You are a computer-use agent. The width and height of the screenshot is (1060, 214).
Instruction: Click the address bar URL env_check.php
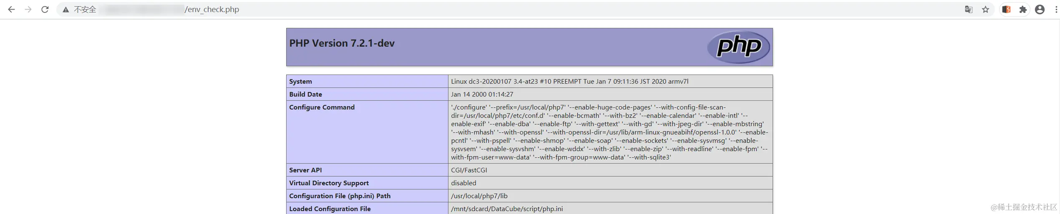(x=212, y=10)
